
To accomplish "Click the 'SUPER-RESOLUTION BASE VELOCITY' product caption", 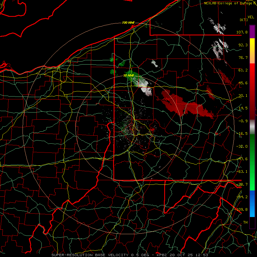I will tap(91, 255).
